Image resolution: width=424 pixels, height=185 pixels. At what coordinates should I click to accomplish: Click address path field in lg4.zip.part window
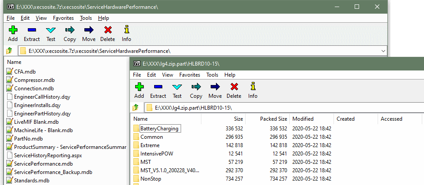[284, 108]
